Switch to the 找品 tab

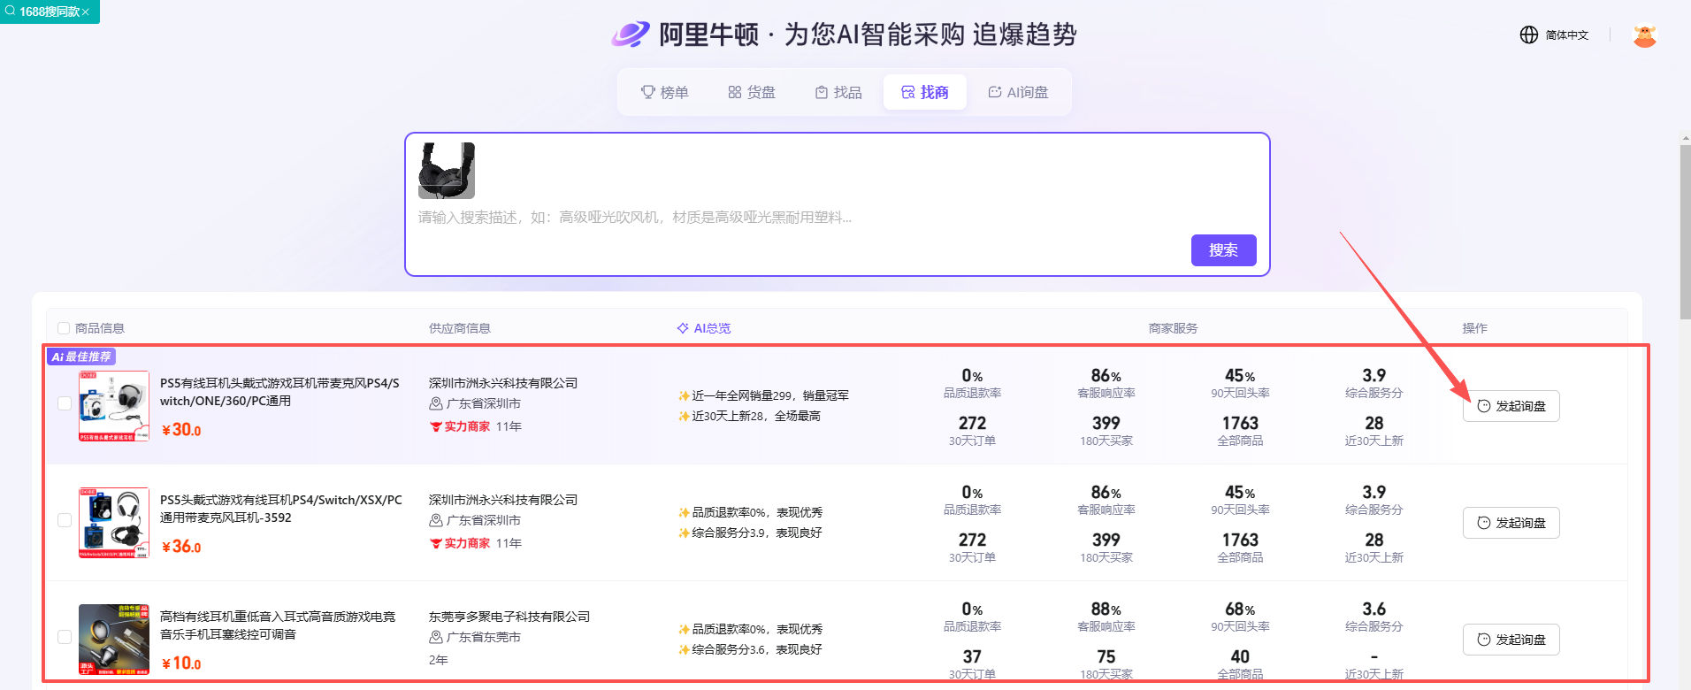click(838, 92)
